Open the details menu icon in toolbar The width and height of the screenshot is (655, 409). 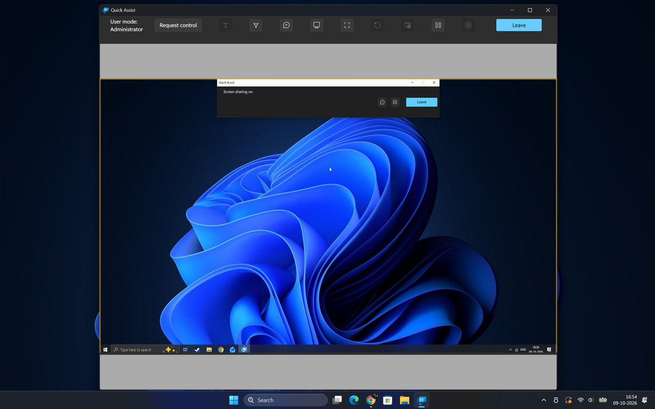pos(468,25)
